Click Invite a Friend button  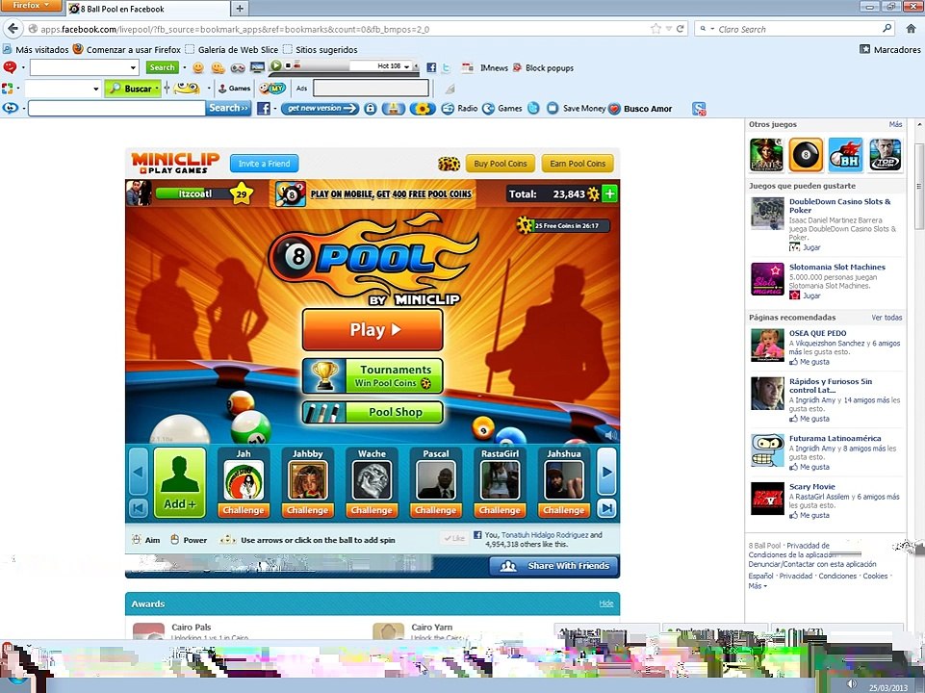(264, 164)
